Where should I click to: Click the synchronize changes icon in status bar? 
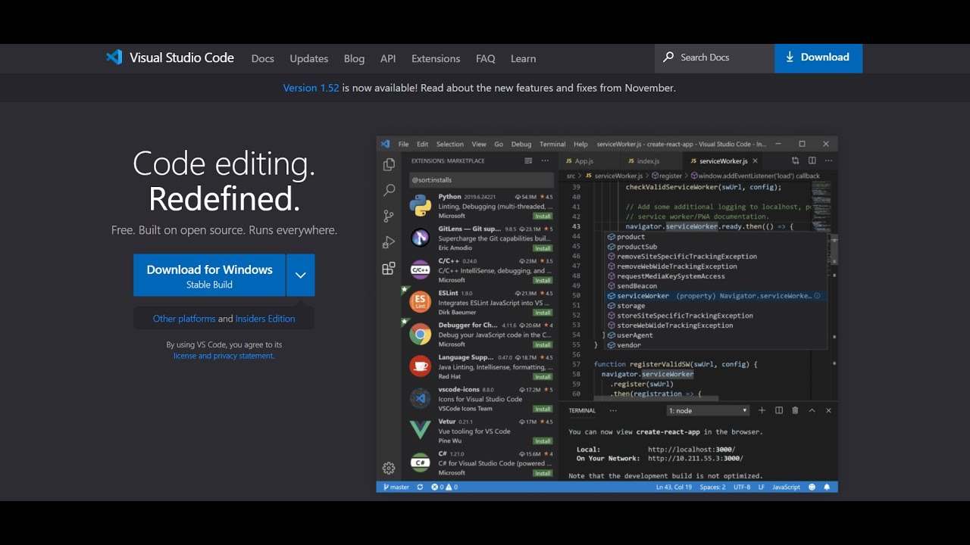420,487
